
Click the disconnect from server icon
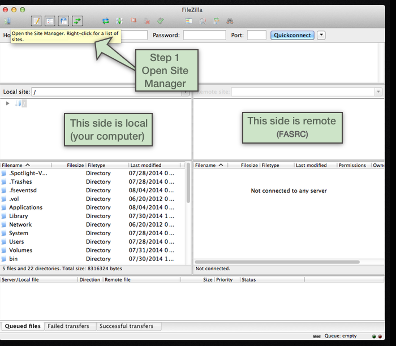coord(147,21)
